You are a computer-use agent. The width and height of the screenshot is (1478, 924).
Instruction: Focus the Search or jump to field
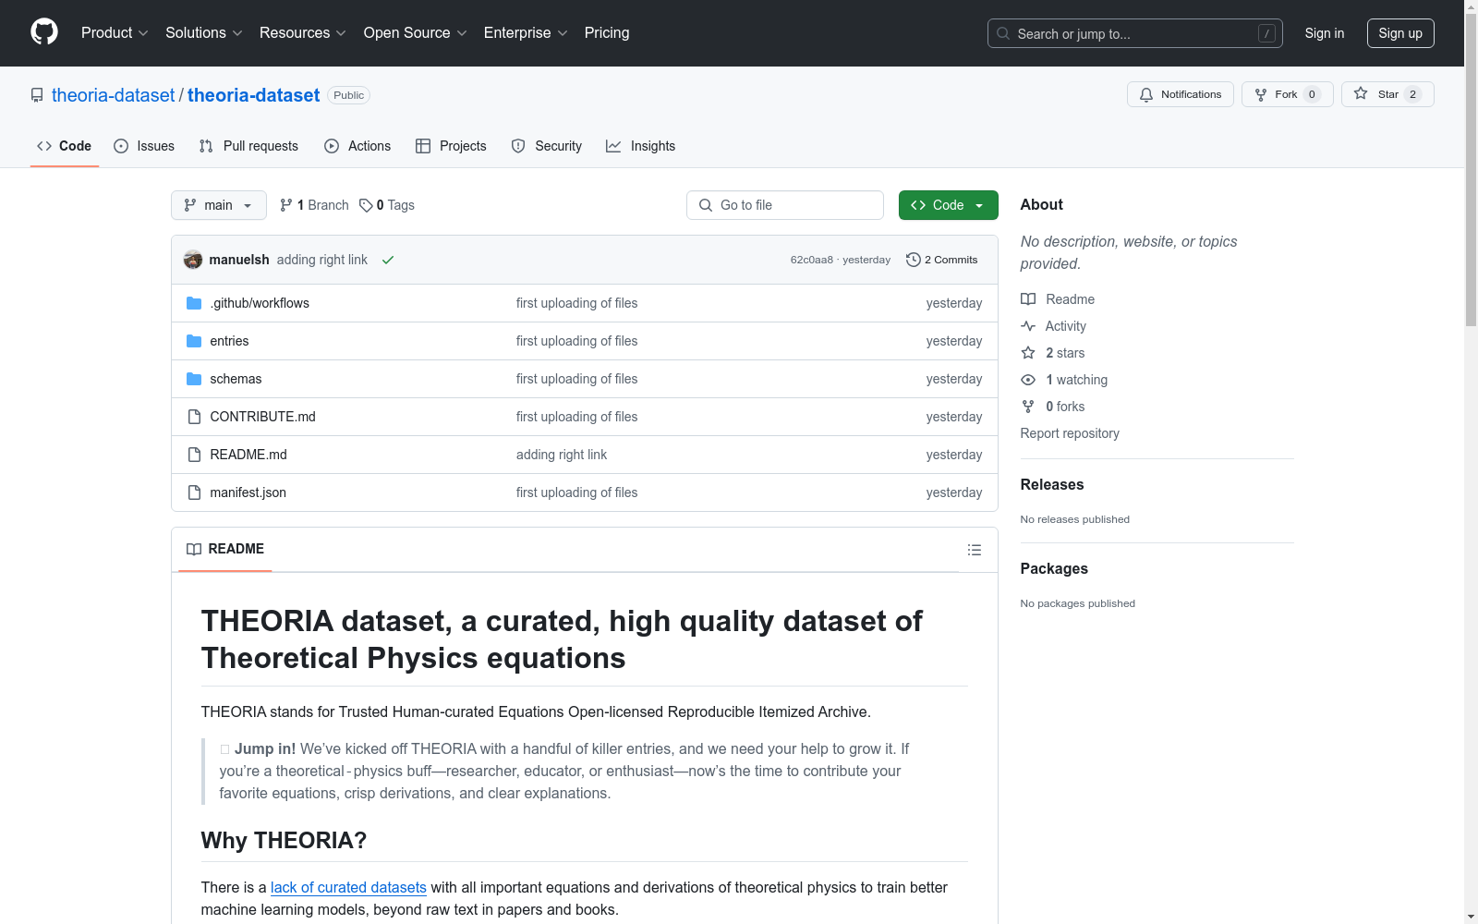(x=1135, y=33)
